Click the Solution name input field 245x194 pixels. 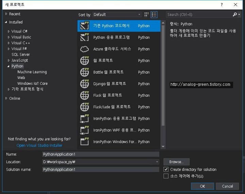[101, 169]
